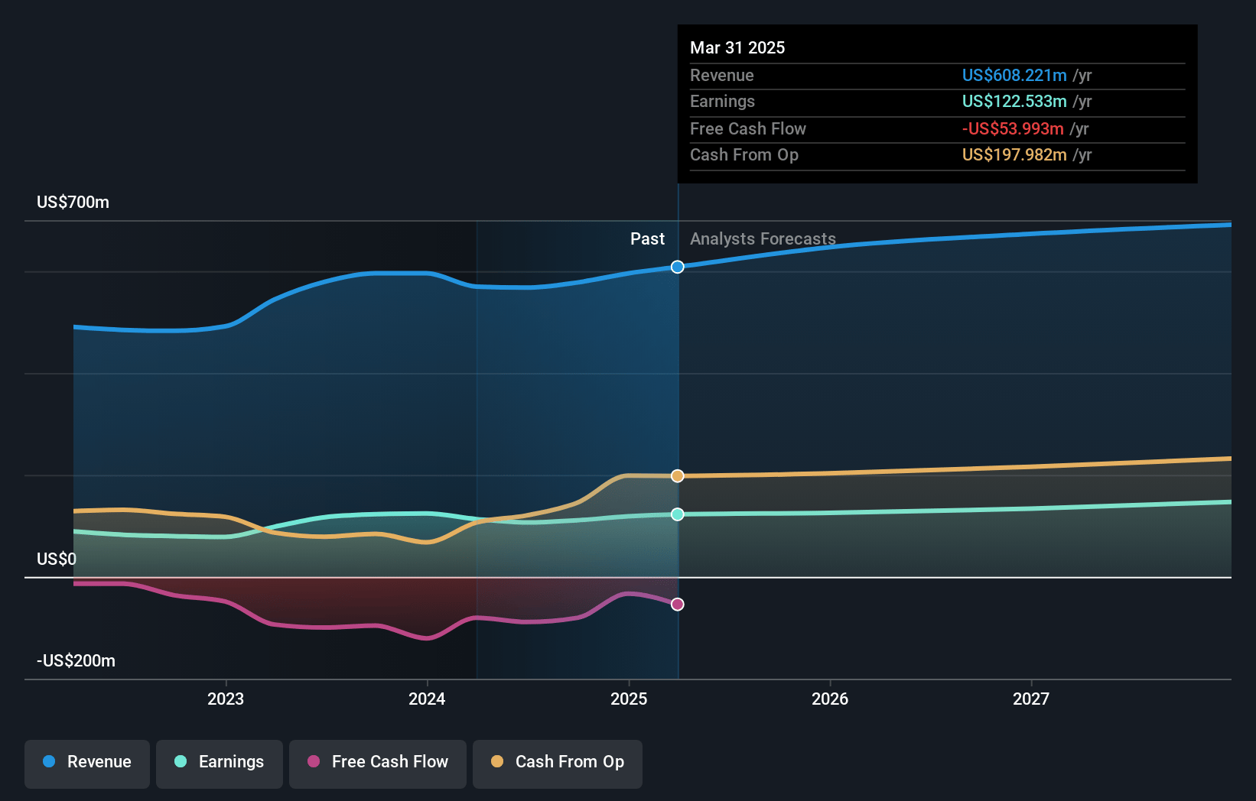Viewport: 1256px width, 801px height.
Task: Click the US$608.221m revenue value
Action: [x=1014, y=76]
